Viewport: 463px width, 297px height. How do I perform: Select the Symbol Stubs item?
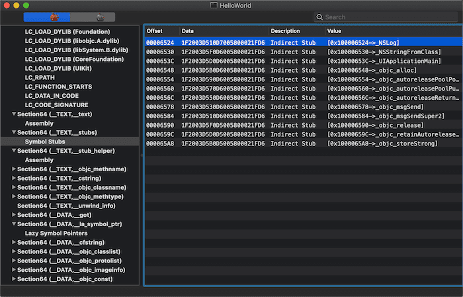(x=45, y=142)
